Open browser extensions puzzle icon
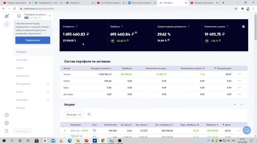Viewport: 257px width, 144px height. pos(243,9)
